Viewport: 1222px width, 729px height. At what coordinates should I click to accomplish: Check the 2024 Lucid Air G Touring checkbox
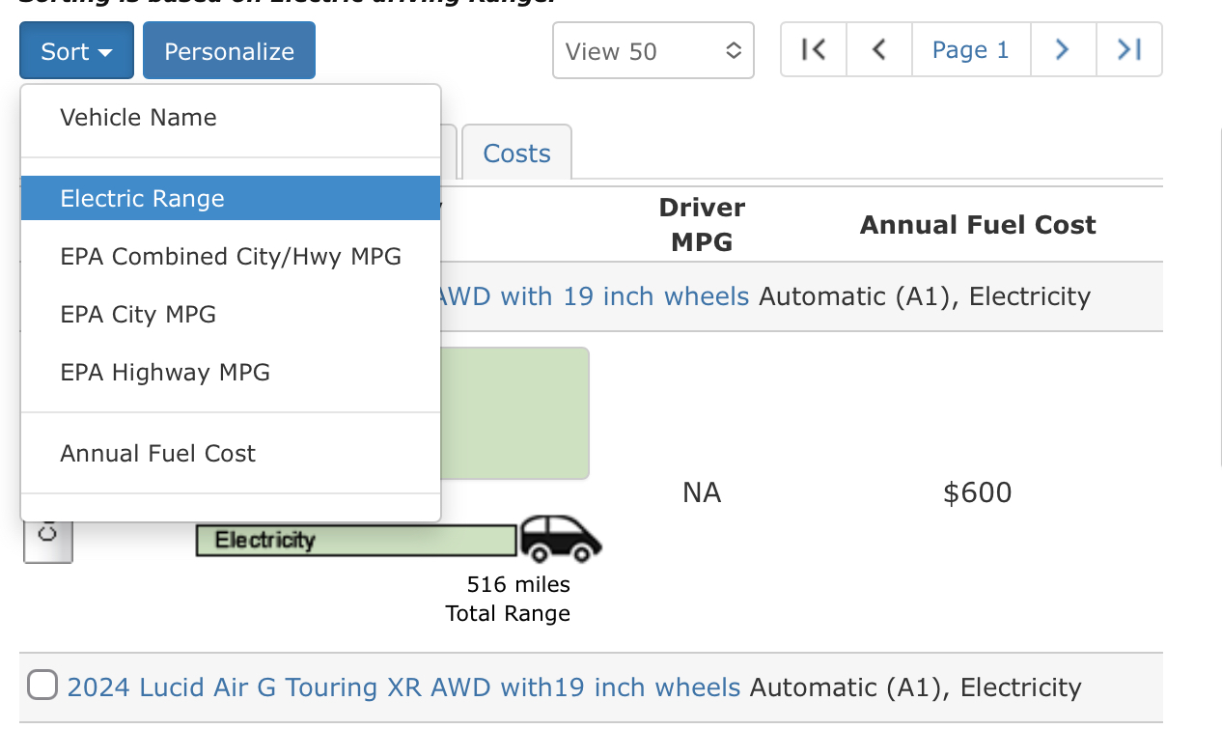(42, 686)
